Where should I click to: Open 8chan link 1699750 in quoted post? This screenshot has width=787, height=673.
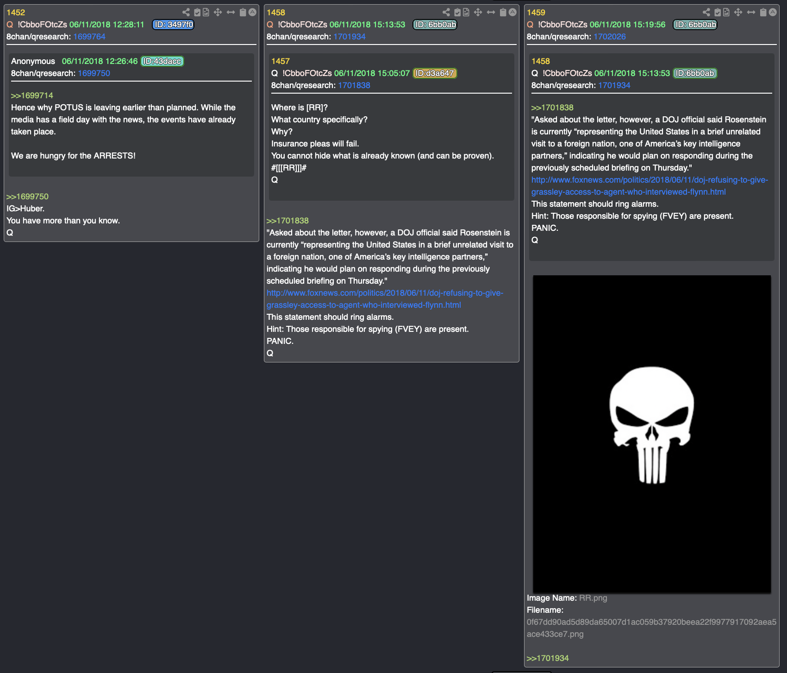coord(94,73)
